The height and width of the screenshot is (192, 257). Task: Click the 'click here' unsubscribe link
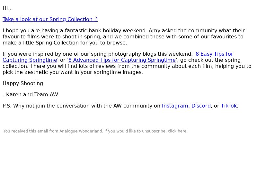click(x=177, y=131)
